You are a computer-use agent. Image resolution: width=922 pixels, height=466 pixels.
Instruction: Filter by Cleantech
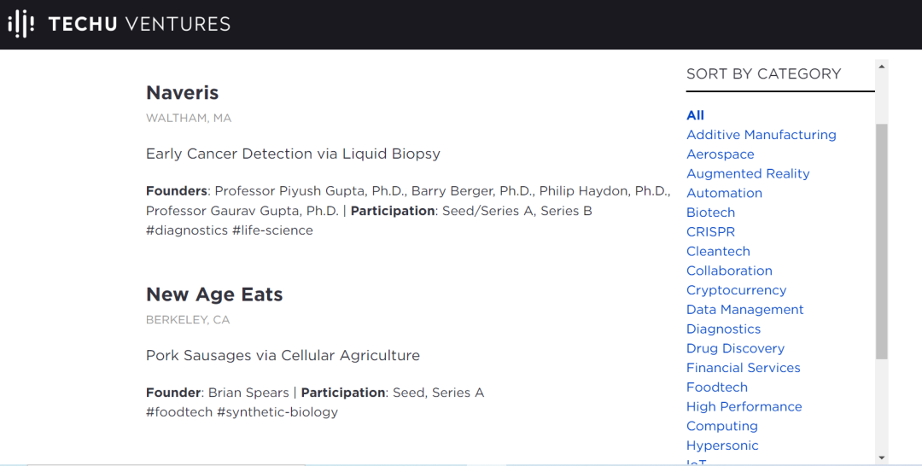(719, 251)
